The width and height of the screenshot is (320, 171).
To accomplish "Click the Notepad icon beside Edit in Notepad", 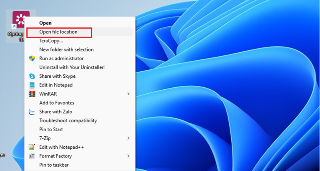I will pos(32,85).
